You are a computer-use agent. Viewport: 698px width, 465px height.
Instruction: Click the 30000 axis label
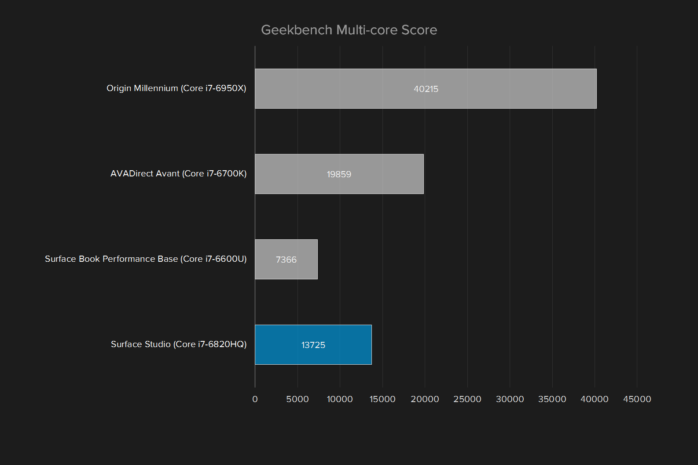[510, 399]
